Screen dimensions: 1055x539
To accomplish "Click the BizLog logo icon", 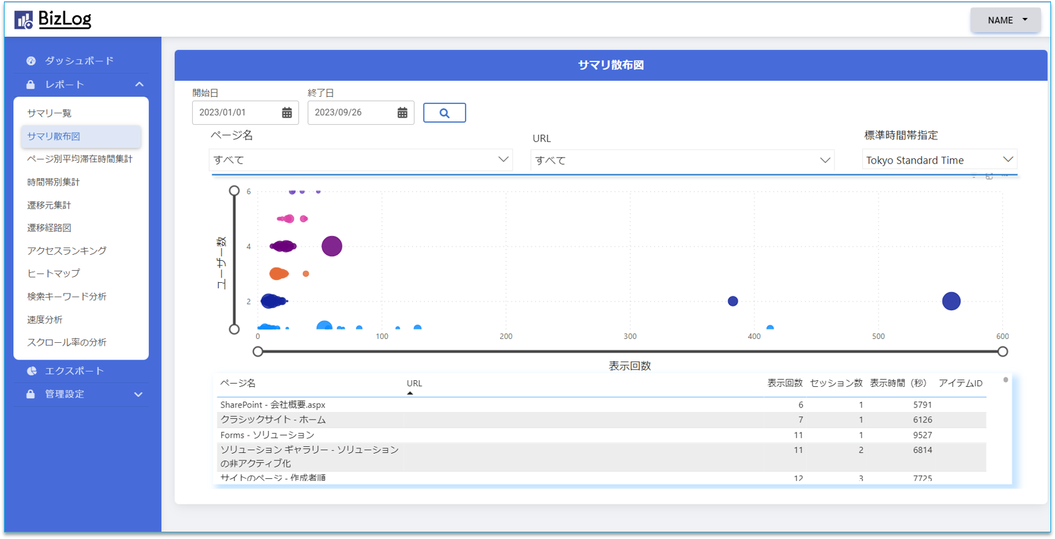I will (x=24, y=21).
